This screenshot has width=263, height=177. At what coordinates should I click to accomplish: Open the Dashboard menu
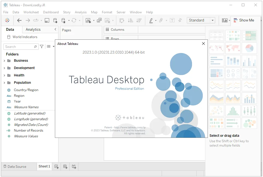click(51, 12)
